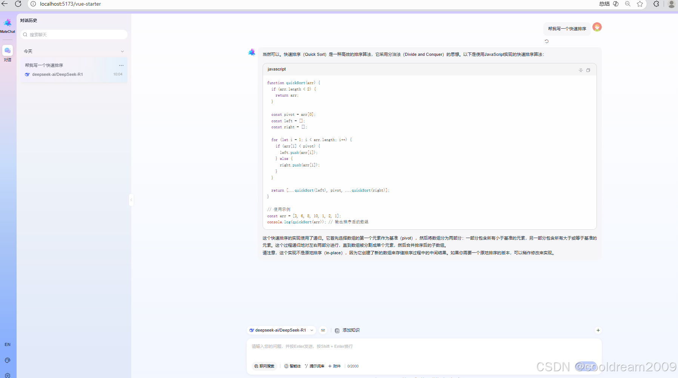Open the 对话 chat section icon
The width and height of the screenshot is (678, 378).
tap(8, 50)
